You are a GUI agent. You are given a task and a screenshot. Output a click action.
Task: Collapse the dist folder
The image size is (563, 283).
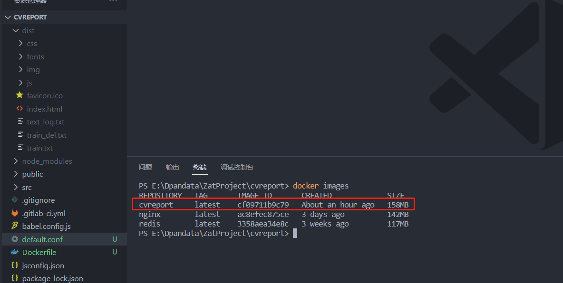(x=15, y=30)
